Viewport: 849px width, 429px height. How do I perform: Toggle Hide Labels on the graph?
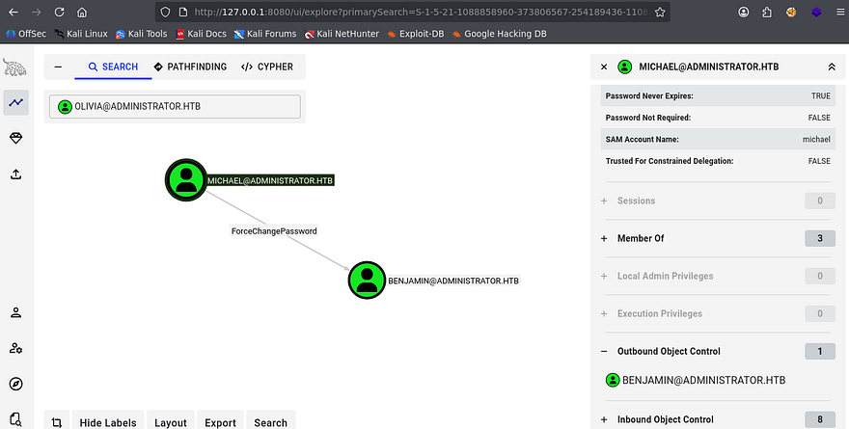coord(107,422)
